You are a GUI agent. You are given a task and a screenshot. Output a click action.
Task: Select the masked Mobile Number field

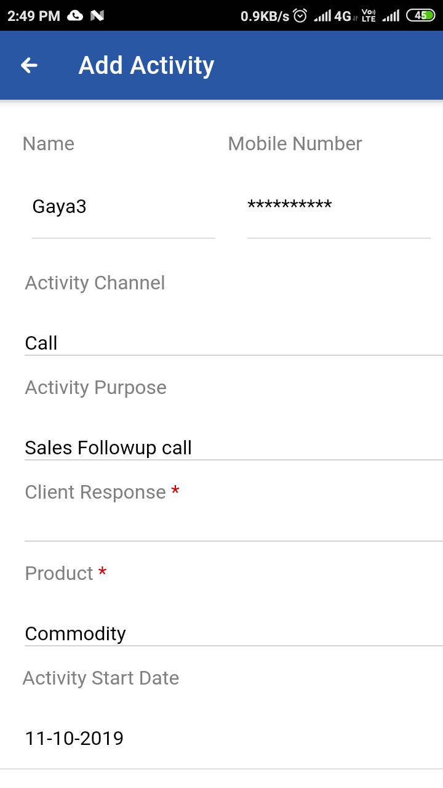[338, 207]
